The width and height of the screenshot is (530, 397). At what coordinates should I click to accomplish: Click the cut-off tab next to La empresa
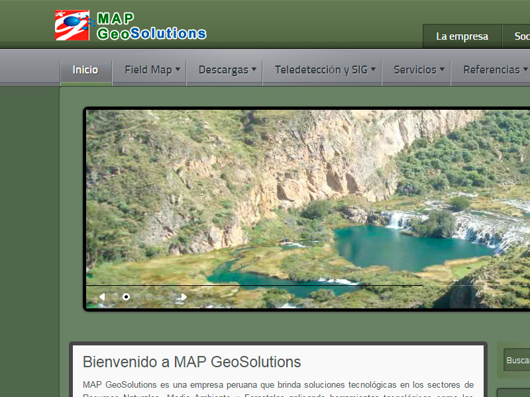point(520,36)
